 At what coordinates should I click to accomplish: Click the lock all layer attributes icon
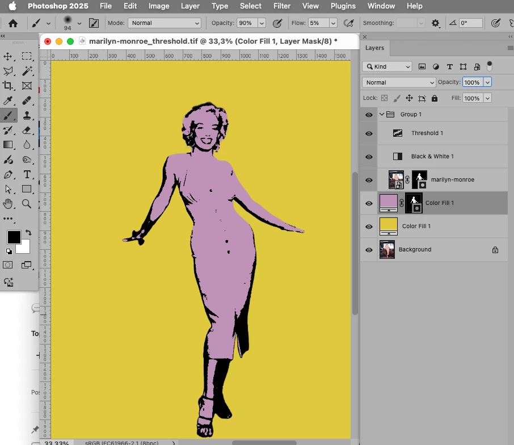click(x=435, y=98)
